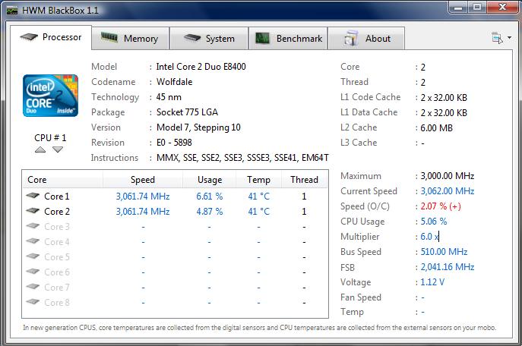This screenshot has height=346, width=522.
Task: Click the CPU # 1 label
Action: [x=50, y=137]
